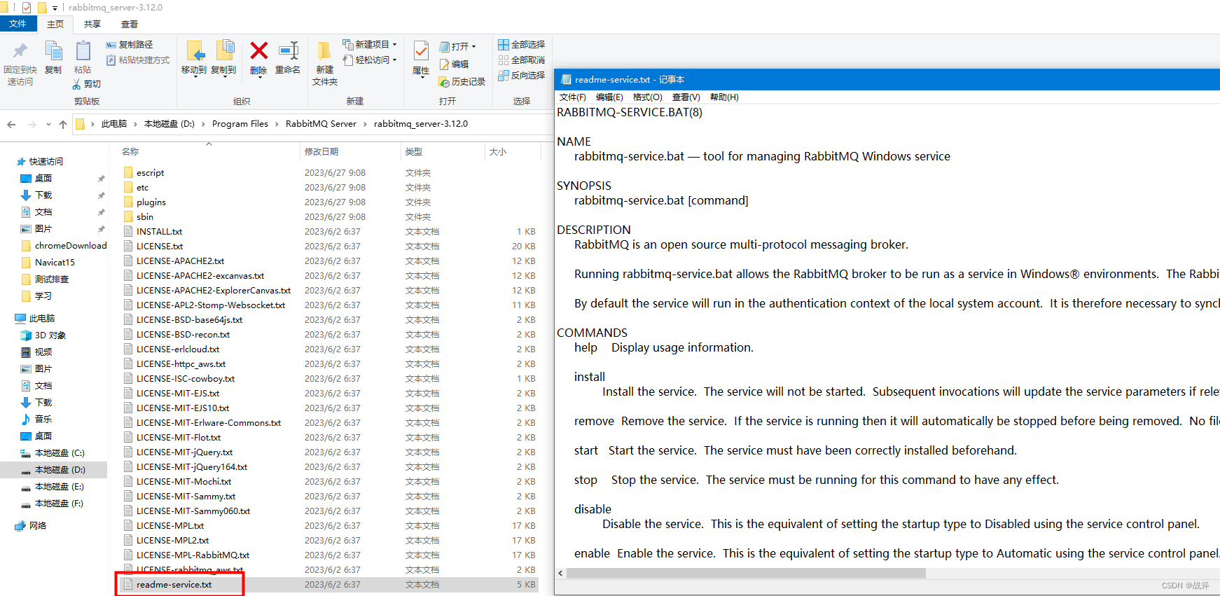Select 网络 (Network) in sidebar
Screen dimensions: 1220x596
coord(30,526)
